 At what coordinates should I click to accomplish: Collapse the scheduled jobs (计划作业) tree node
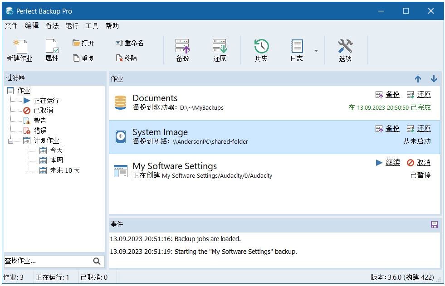11,141
